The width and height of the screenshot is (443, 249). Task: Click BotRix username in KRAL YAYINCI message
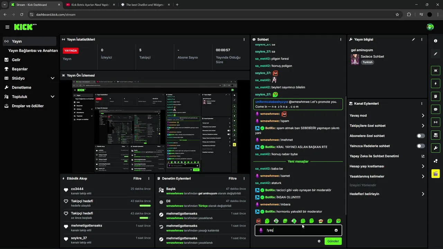(270, 147)
